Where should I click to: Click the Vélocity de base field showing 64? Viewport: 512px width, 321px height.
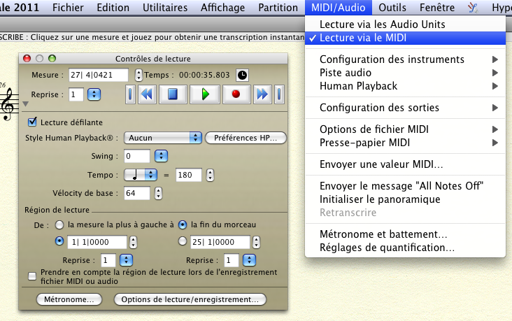pyautogui.click(x=137, y=193)
